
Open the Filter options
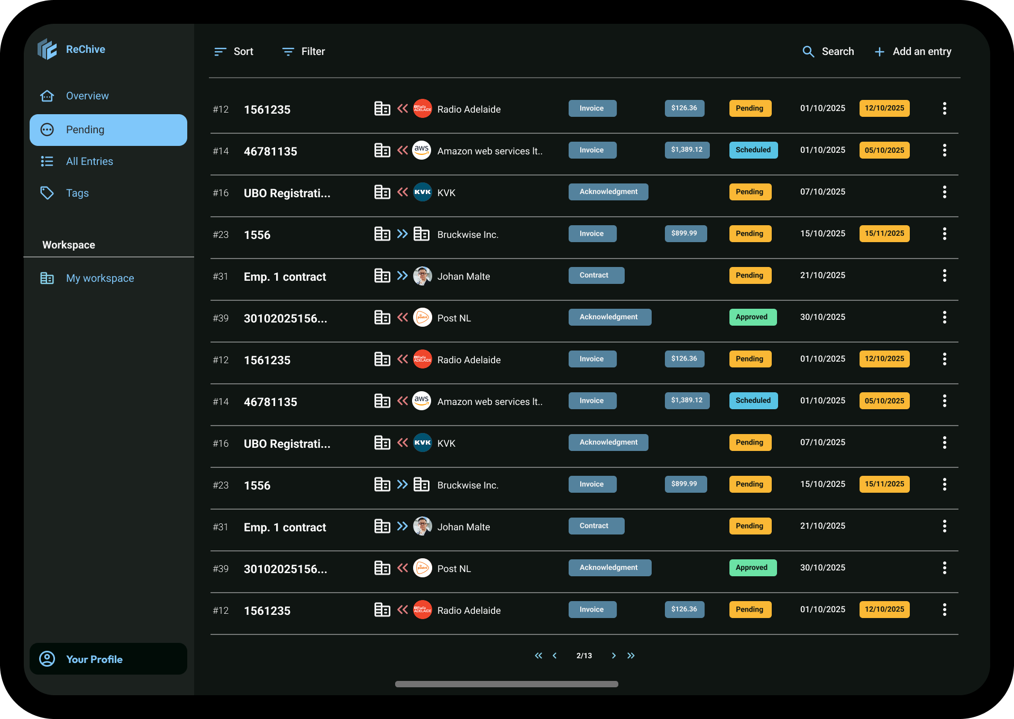[x=304, y=51]
